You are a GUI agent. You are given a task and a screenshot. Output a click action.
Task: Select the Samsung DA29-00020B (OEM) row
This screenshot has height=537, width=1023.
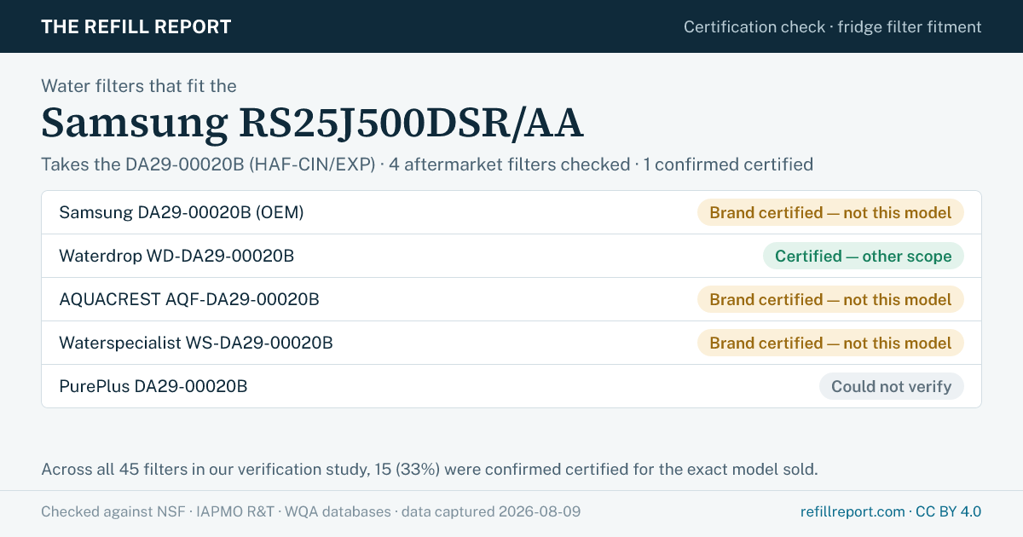[x=511, y=212]
